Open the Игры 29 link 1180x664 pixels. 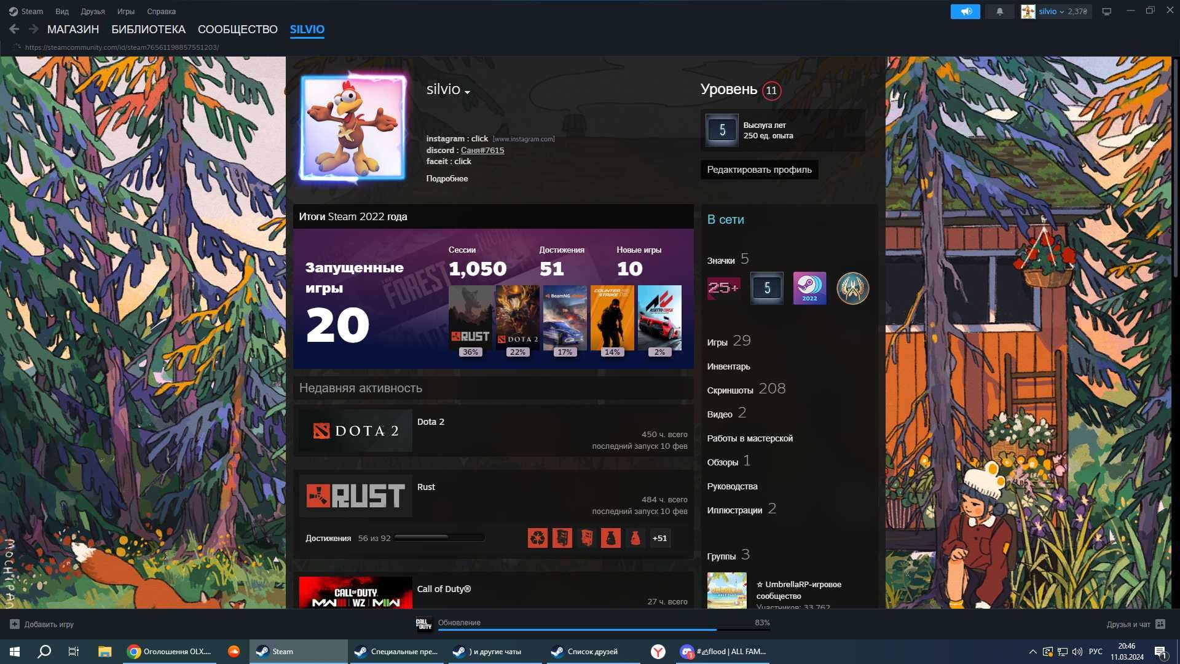click(x=729, y=341)
